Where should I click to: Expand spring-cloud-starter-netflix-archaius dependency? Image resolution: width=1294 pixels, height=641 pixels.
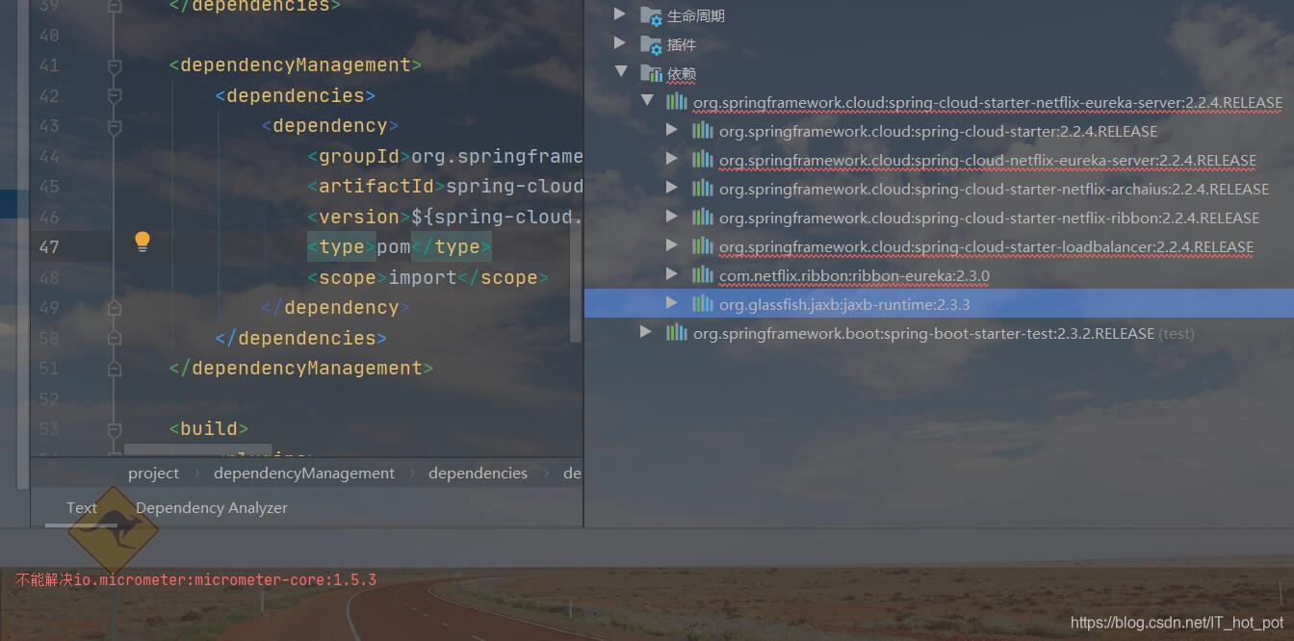pyautogui.click(x=672, y=188)
